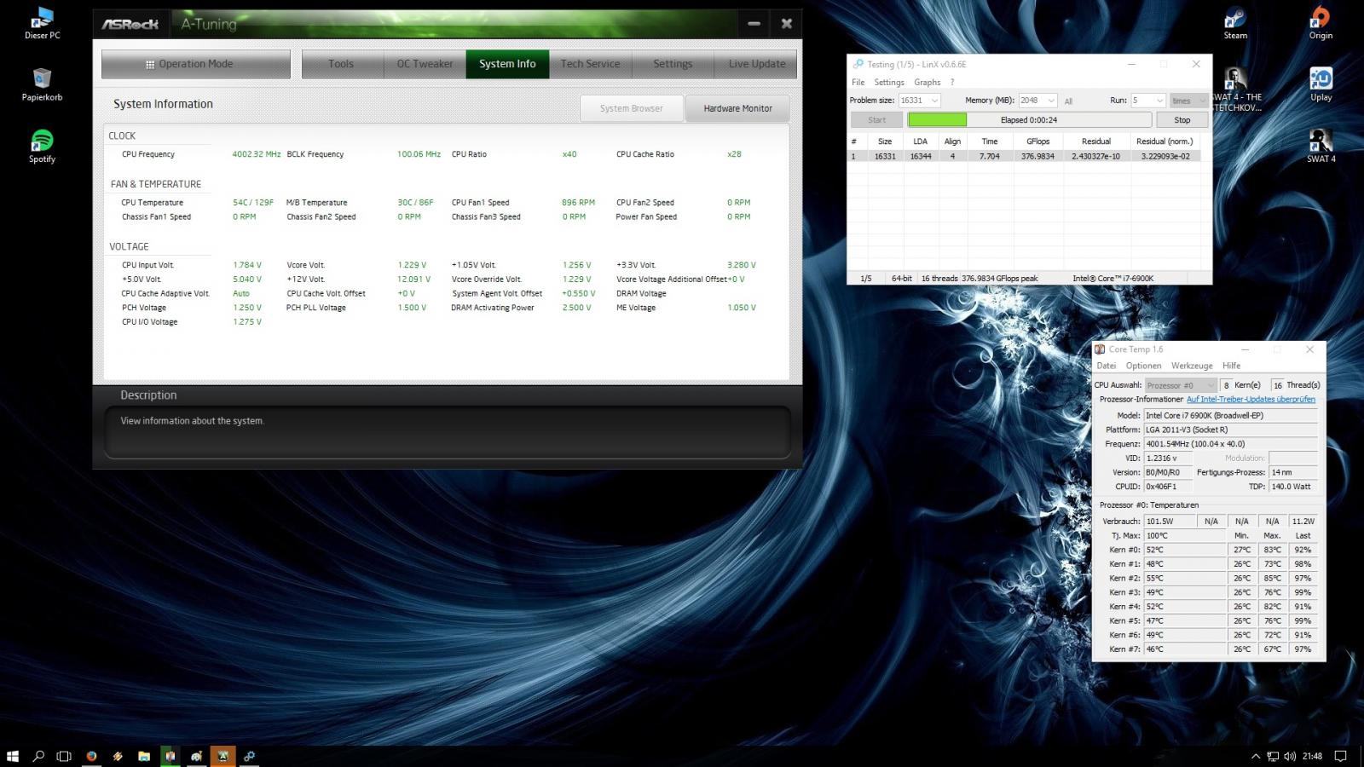Click the GFlops column header in LinX
This screenshot has width=1364, height=767.
[x=1037, y=141]
